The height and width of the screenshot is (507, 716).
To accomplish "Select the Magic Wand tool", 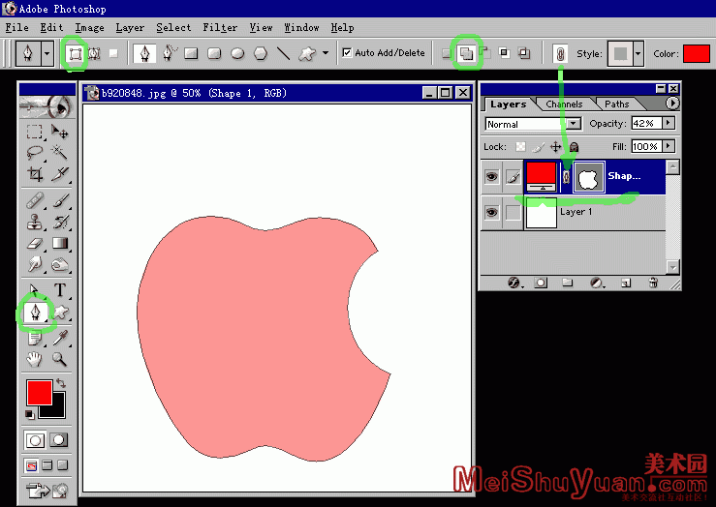I will (60, 152).
